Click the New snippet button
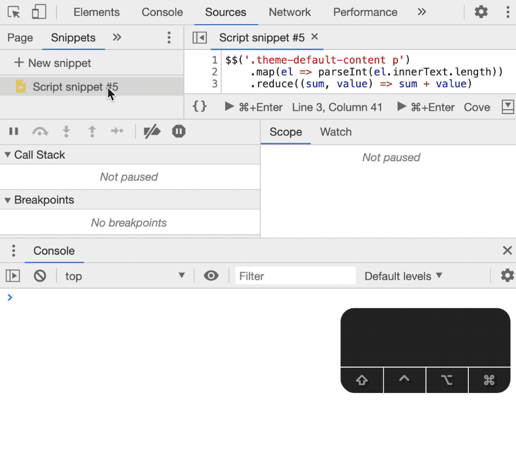The image size is (516, 455). click(53, 63)
